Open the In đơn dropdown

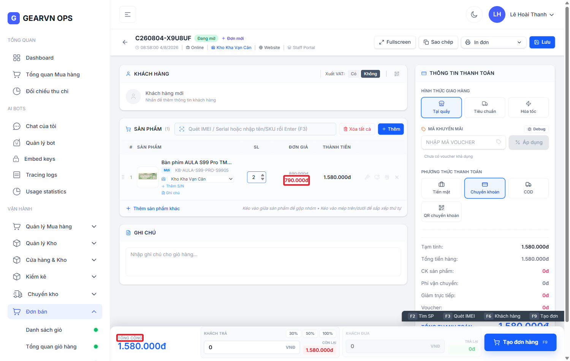[x=493, y=42]
